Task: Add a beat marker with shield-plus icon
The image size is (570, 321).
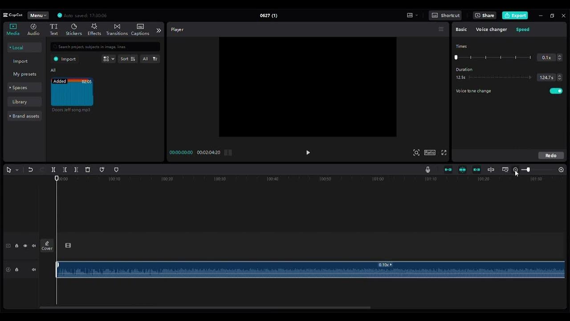Action: click(x=102, y=170)
